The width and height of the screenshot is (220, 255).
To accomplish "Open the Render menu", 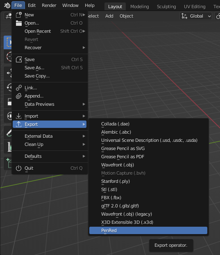I will (49, 5).
